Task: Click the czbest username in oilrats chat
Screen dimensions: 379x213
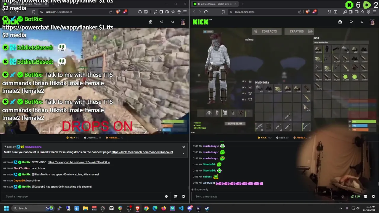Action: pos(208,177)
